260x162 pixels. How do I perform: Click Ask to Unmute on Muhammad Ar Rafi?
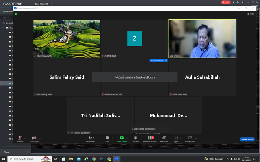tap(157, 60)
